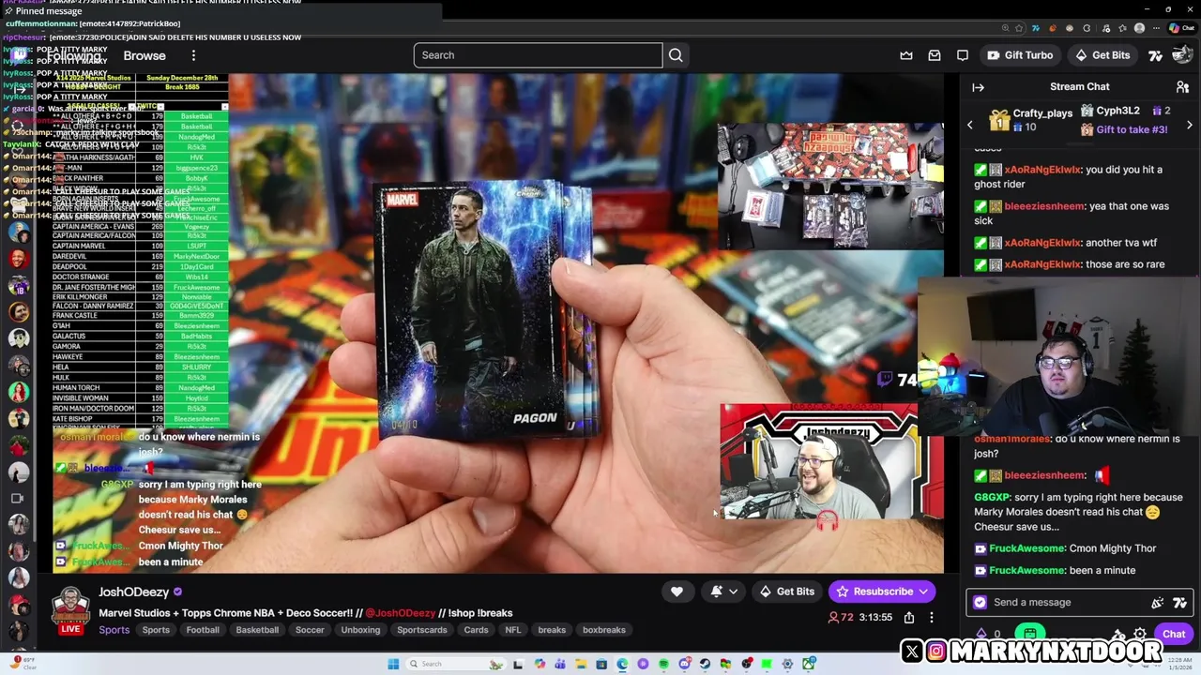Open Browse tab
1201x675 pixels.
click(144, 55)
